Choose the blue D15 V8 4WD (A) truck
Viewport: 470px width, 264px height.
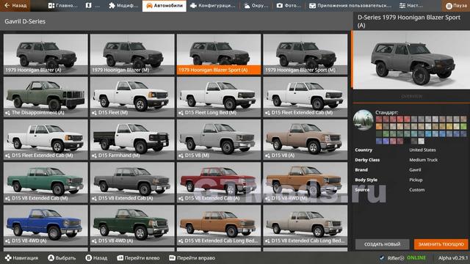point(46,225)
